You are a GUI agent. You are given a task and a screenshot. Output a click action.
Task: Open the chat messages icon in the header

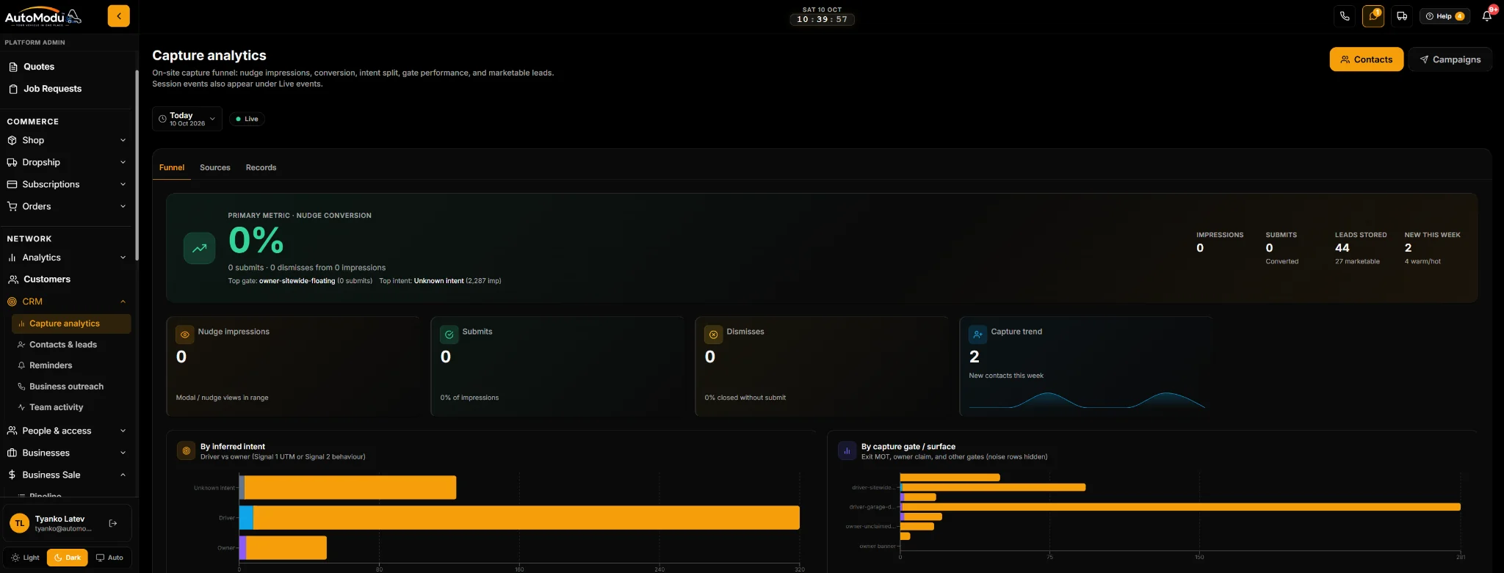coord(1373,16)
